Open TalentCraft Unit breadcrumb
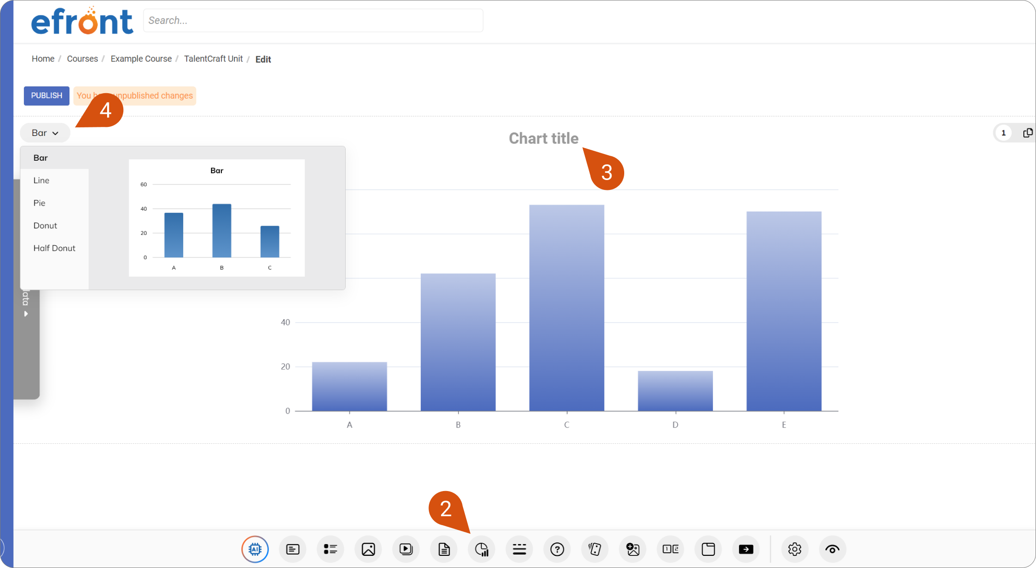The image size is (1036, 568). click(x=213, y=59)
